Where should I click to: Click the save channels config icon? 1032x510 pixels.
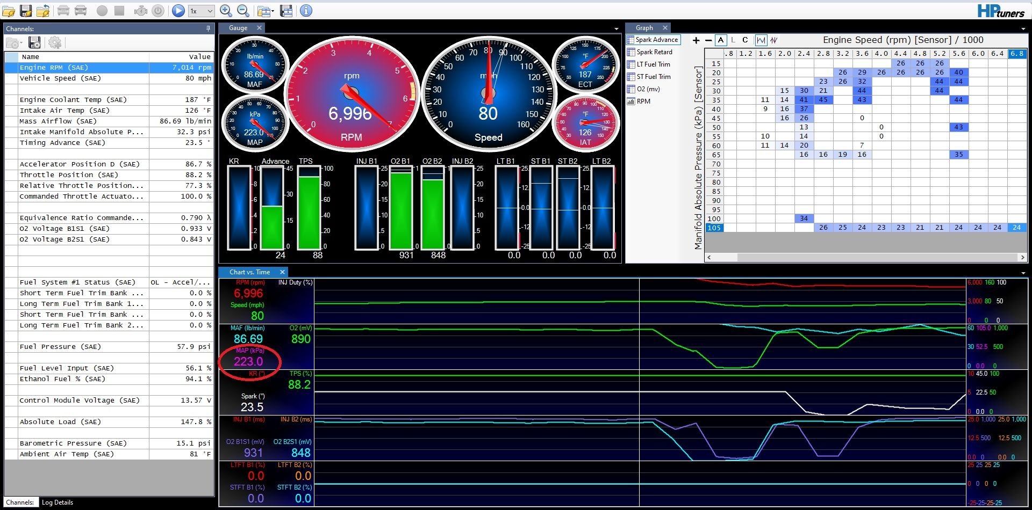coord(35,43)
